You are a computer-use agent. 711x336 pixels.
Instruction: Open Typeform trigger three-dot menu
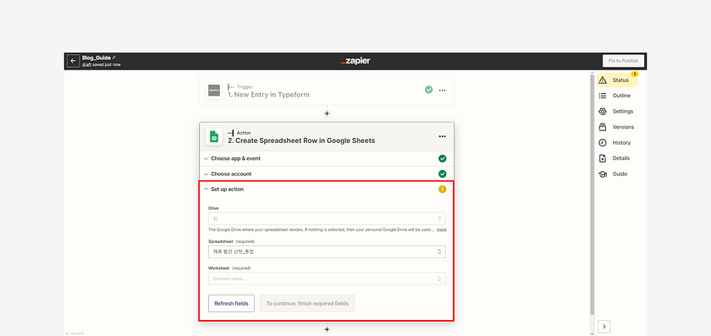[x=442, y=91]
